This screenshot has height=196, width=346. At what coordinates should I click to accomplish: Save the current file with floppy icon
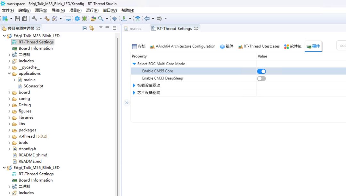(17, 19)
